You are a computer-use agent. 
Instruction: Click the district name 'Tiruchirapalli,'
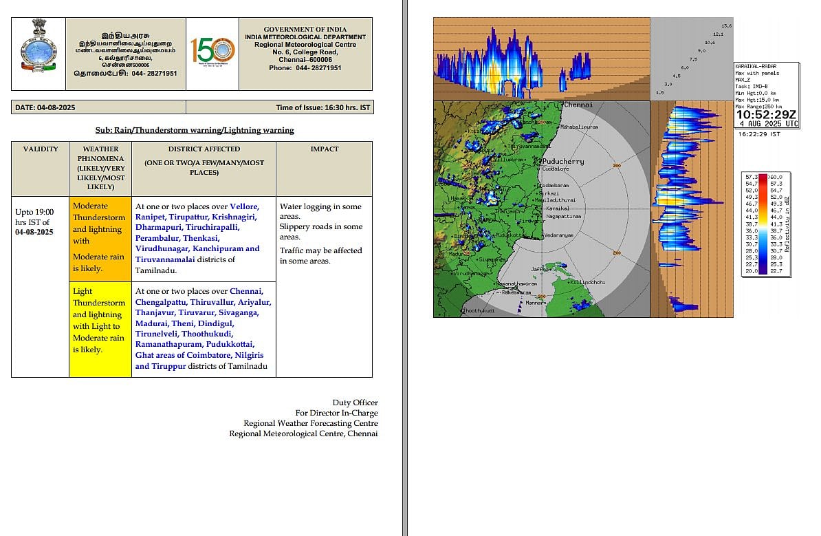pyautogui.click(x=212, y=227)
